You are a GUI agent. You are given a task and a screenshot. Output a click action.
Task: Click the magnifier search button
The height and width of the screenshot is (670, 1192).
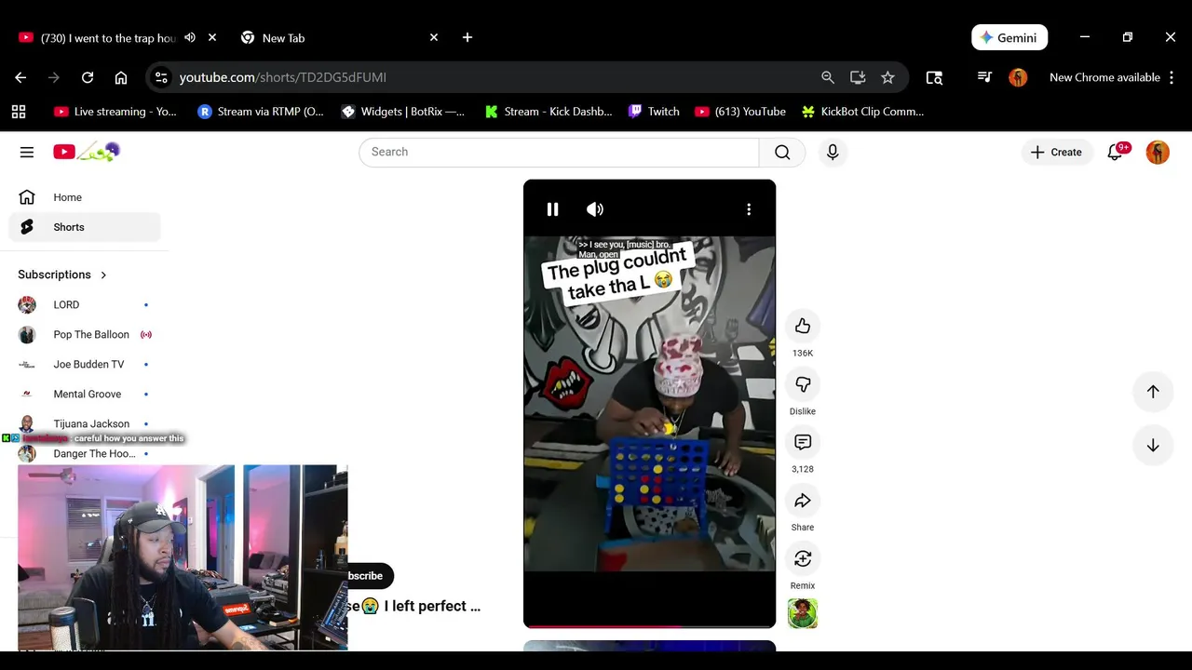[x=782, y=152]
